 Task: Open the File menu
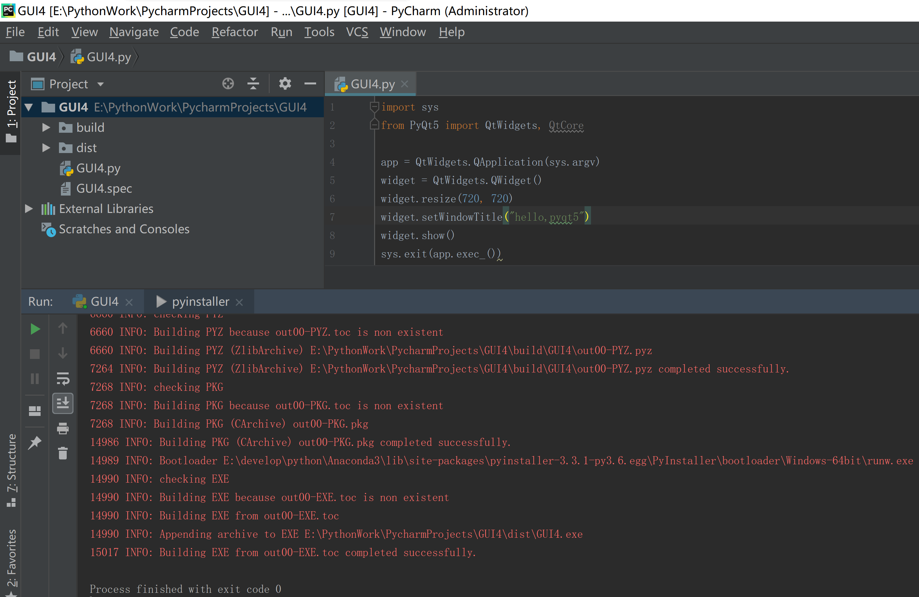[x=15, y=32]
